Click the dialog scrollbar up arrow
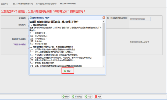 coord(104,22)
